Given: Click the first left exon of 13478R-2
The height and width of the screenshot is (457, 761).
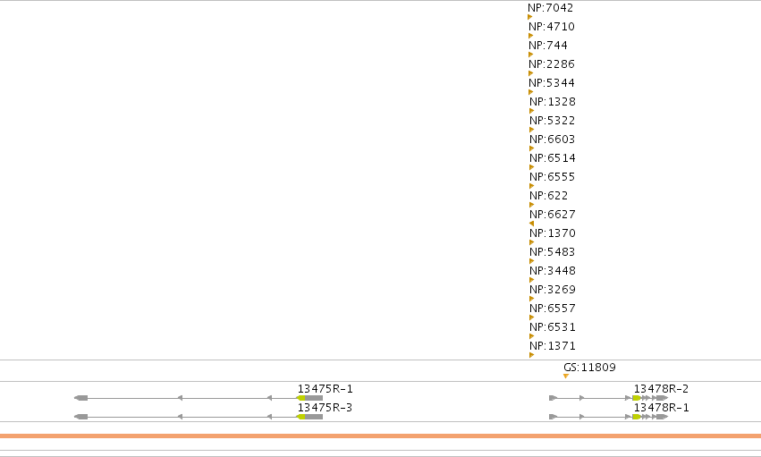Looking at the screenshot, I should tap(554, 398).
